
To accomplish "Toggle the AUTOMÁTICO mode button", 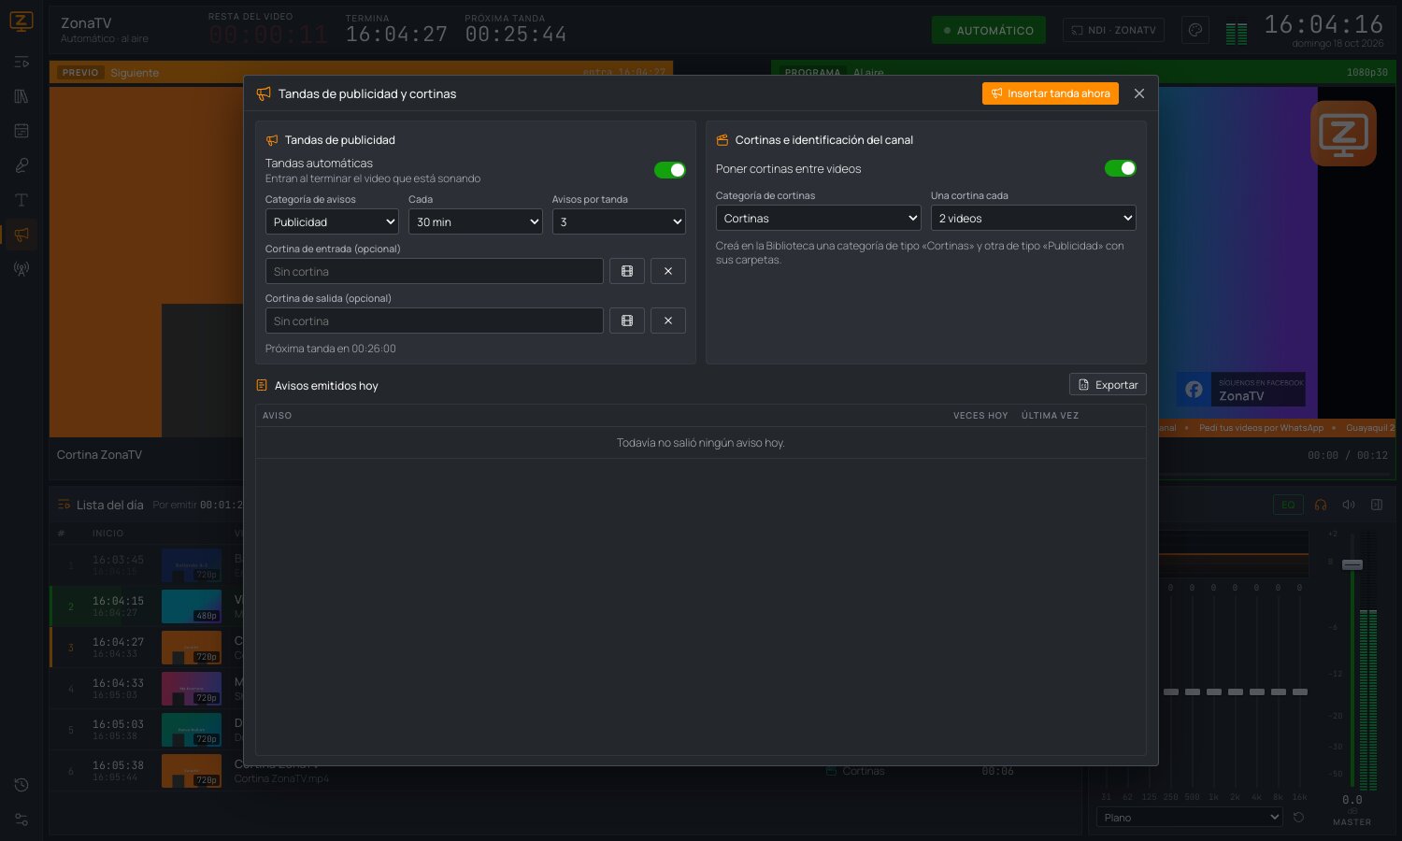I will (x=989, y=30).
